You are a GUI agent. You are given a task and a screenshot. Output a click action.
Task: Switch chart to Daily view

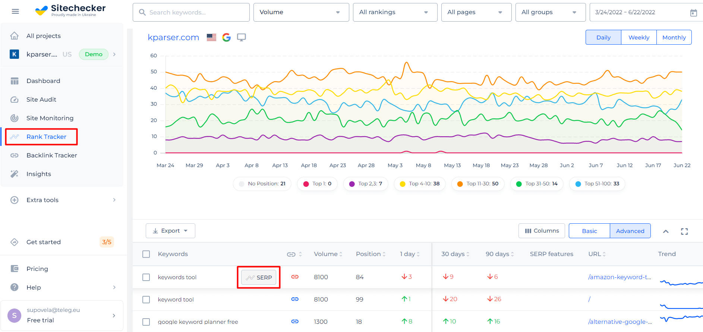tap(603, 37)
